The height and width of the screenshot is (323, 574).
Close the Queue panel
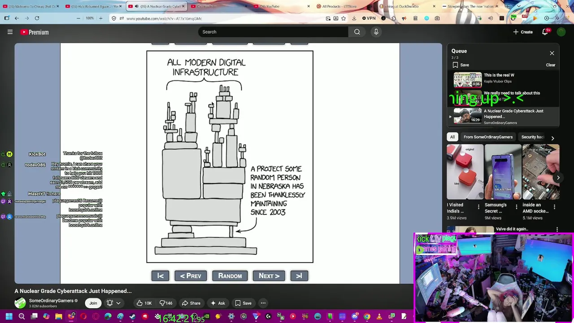(x=552, y=53)
